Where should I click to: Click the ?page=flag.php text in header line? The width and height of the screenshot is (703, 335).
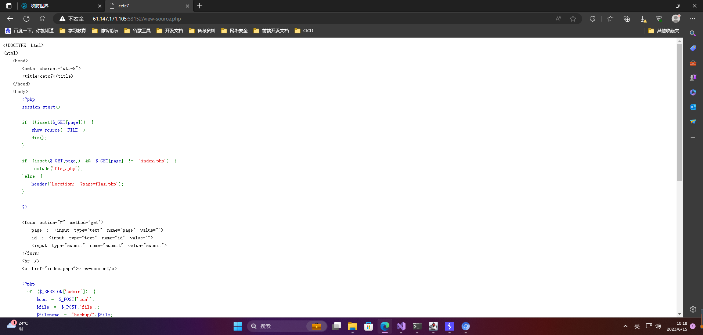[98, 184]
